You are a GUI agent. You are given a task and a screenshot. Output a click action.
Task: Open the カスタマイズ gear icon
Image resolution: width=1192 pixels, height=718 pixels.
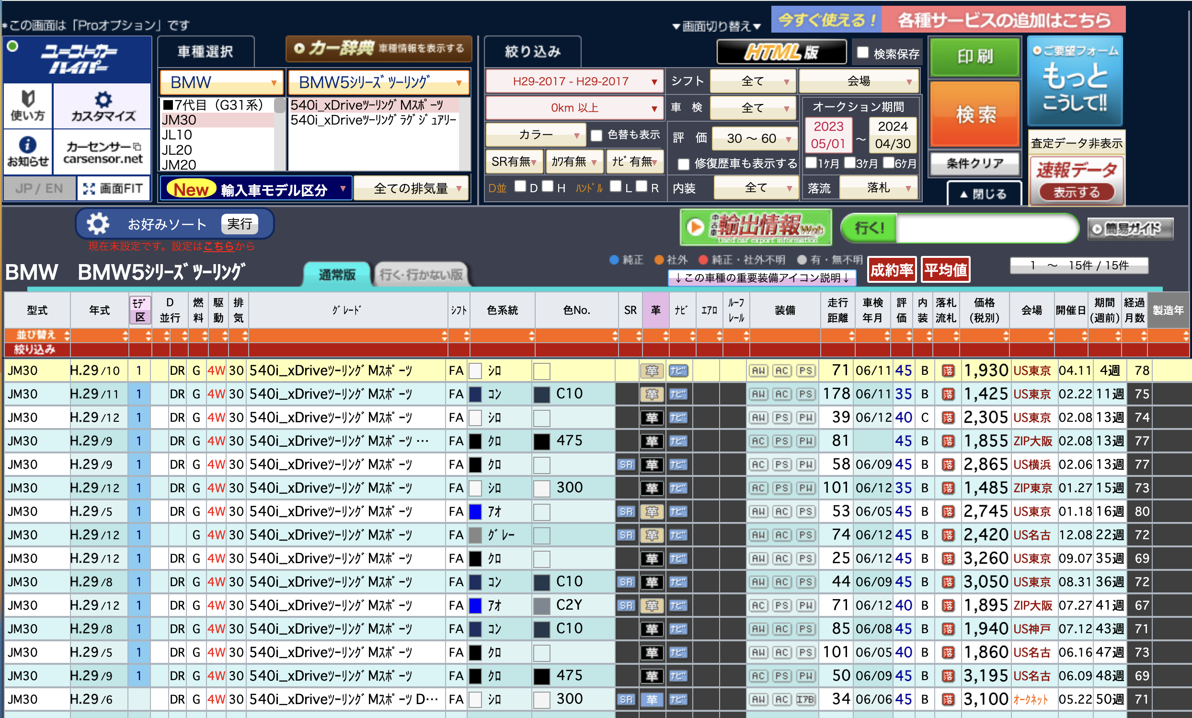[x=103, y=105]
